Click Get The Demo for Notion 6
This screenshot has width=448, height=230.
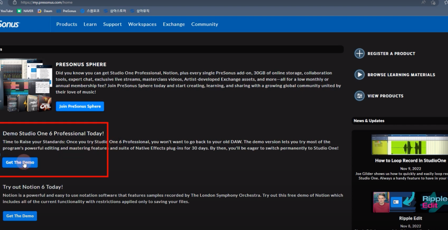point(20,216)
